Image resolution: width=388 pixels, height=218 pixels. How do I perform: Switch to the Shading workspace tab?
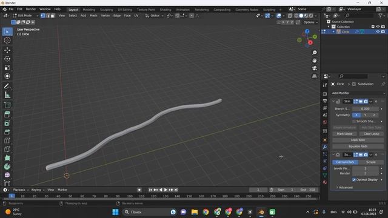166,10
